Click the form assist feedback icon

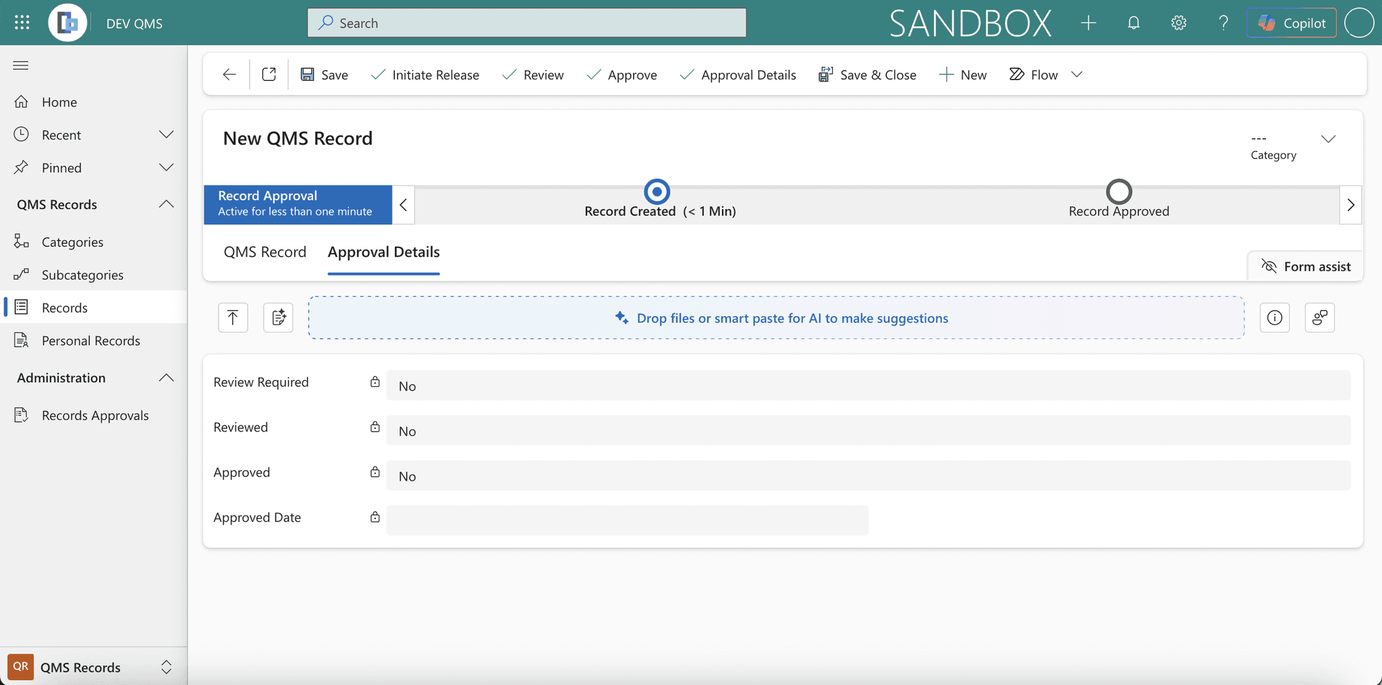tap(1320, 317)
